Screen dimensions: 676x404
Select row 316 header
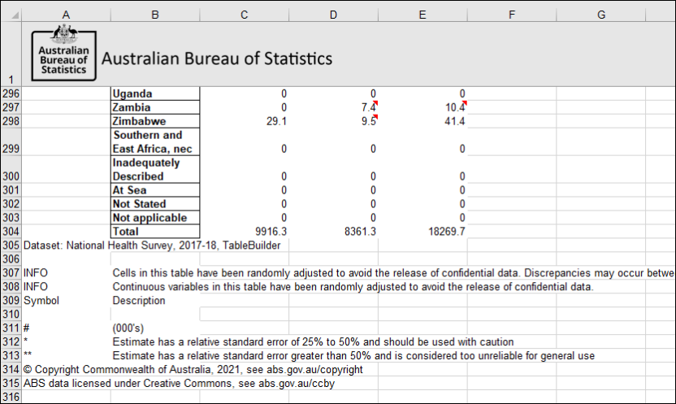point(11,397)
